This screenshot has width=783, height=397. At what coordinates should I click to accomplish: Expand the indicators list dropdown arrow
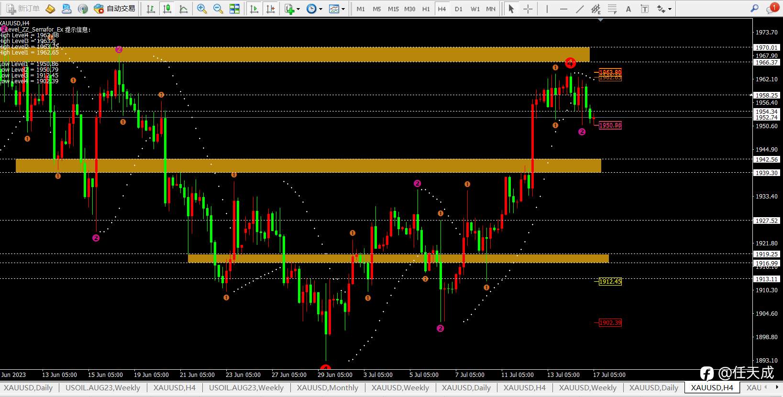[298, 9]
